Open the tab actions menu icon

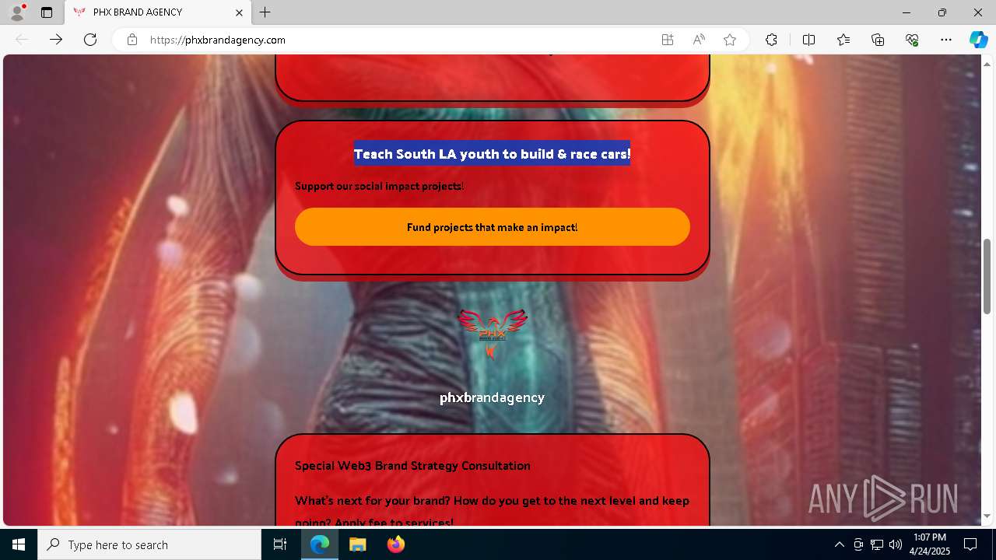(47, 12)
